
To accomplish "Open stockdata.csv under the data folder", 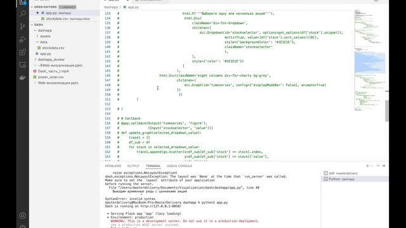I will coord(53,48).
